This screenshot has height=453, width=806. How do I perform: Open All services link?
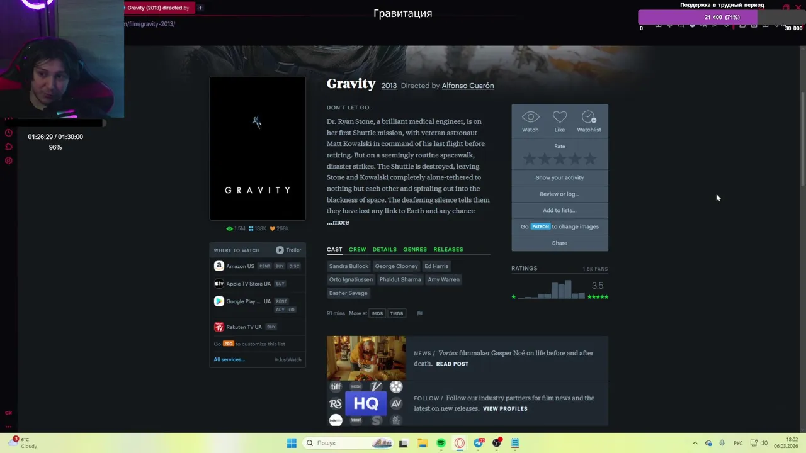[229, 359]
